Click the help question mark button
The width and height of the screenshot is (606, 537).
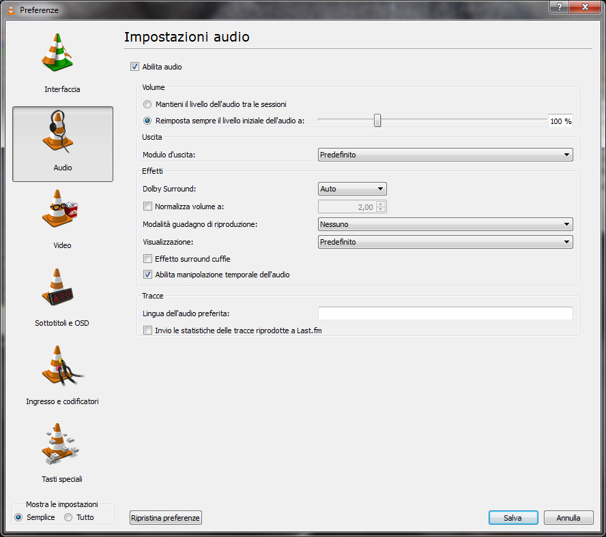pos(560,6)
